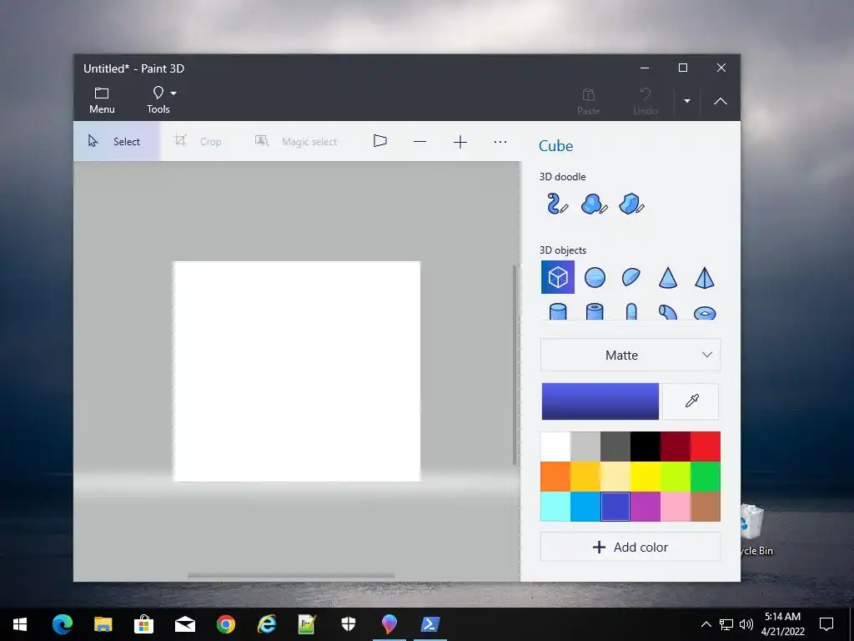Click the Undo icon
The height and width of the screenshot is (641, 854).
[x=646, y=101]
